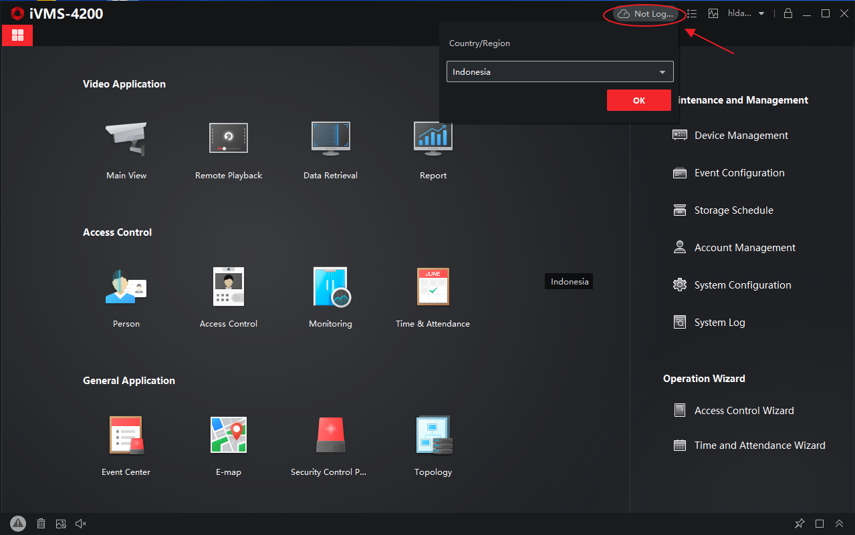Click the Not Log... cloud login button
855x535 pixels.
coord(646,14)
